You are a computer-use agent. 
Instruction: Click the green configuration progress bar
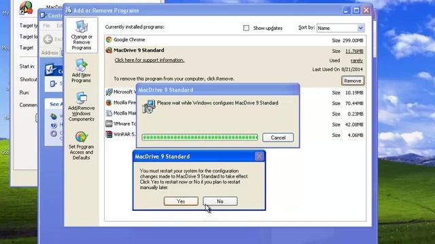click(x=200, y=137)
